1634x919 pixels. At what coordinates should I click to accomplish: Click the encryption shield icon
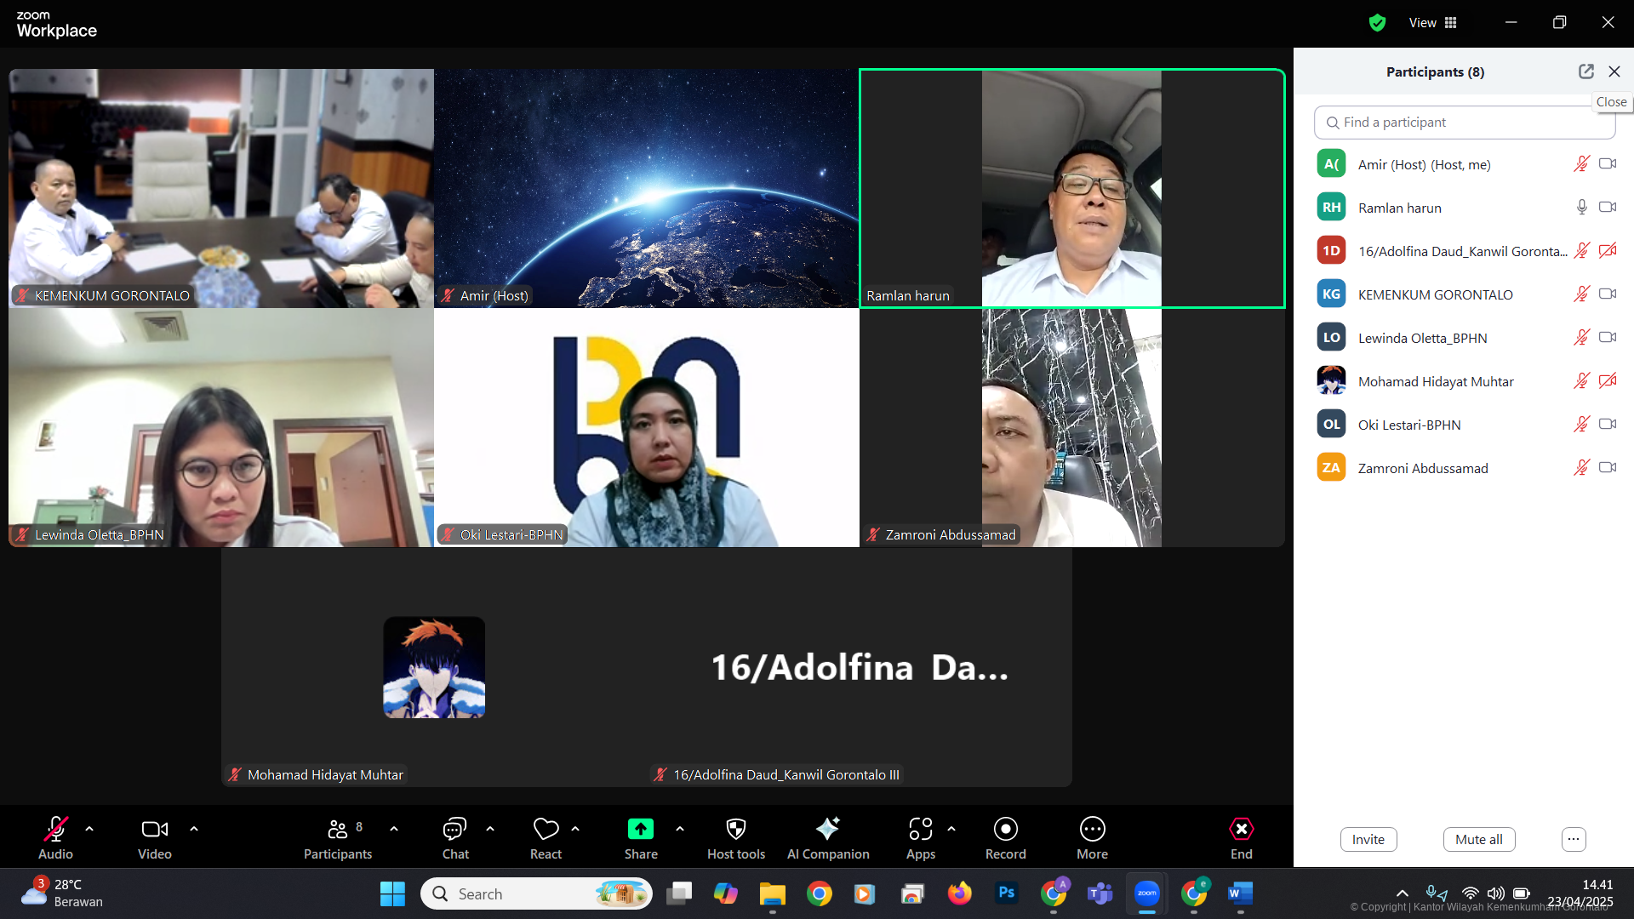click(x=1377, y=23)
